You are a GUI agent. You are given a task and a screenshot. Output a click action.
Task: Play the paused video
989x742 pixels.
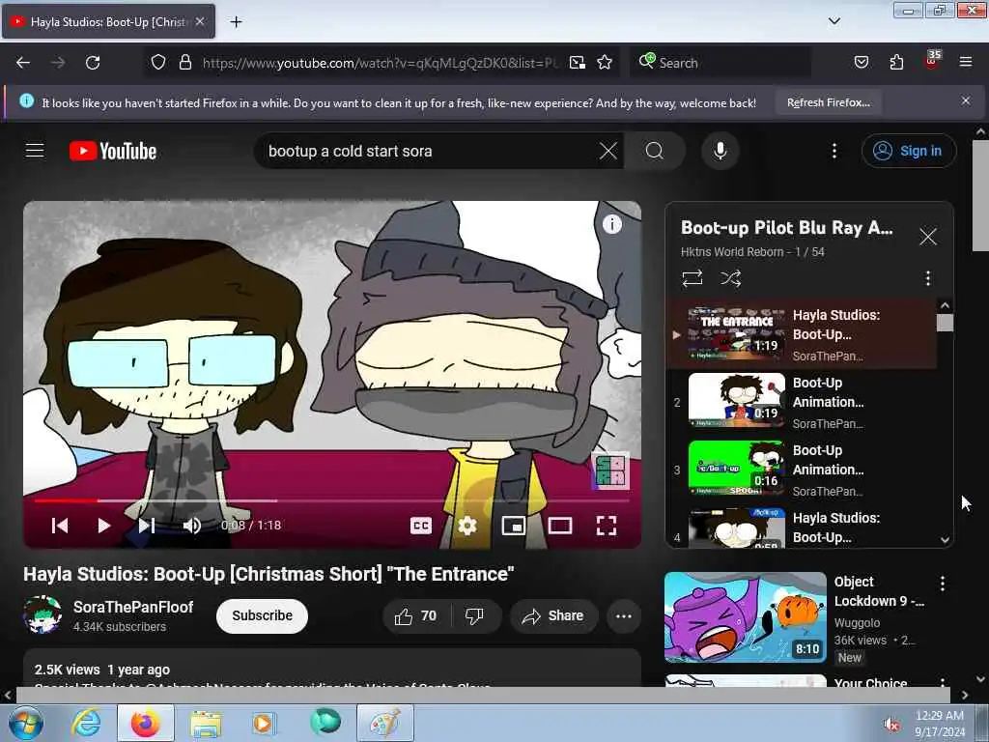(103, 526)
